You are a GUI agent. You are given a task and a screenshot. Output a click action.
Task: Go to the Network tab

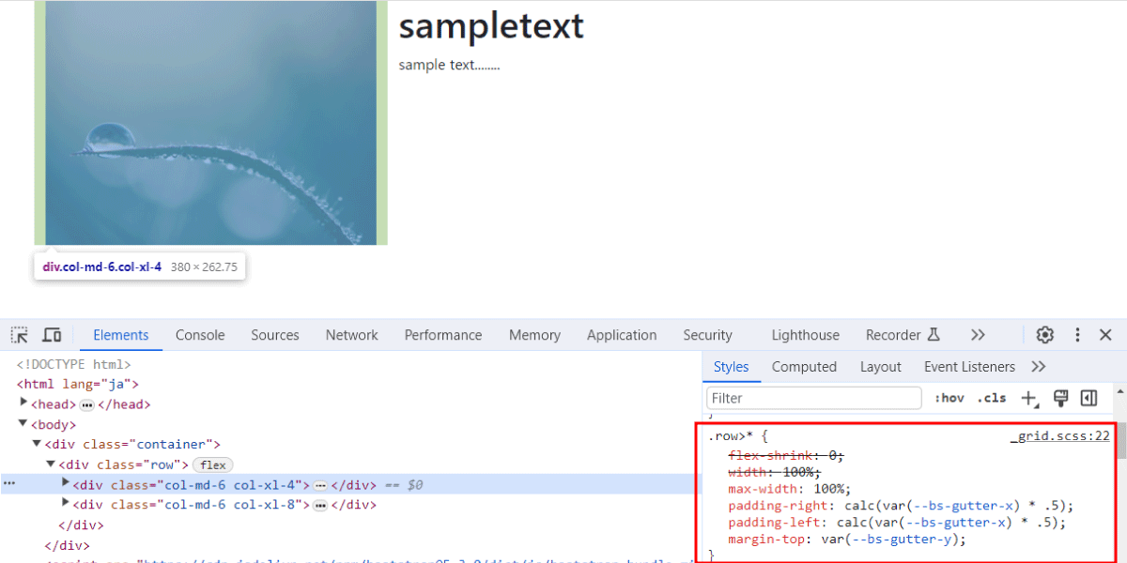[352, 335]
